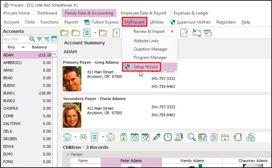Click Maria Adams secondary payer photo
The image size is (272, 168).
[72, 115]
